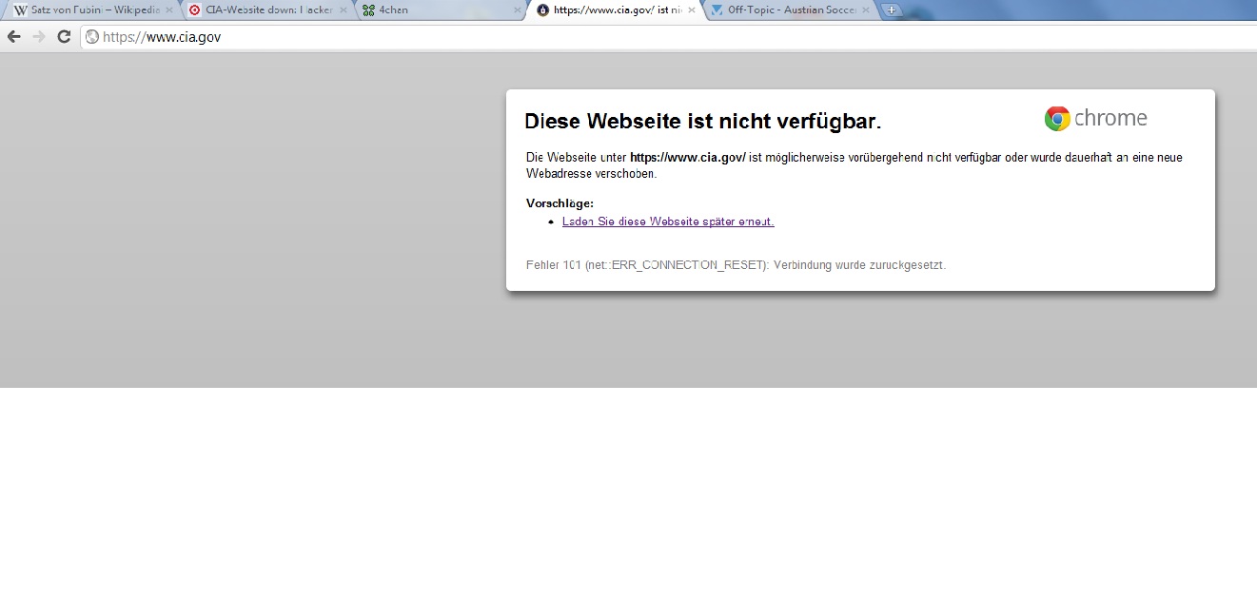Viewport: 1257px width, 616px height.
Task: Focus the address bar showing https://www.cia.gov
Action: click(x=666, y=37)
